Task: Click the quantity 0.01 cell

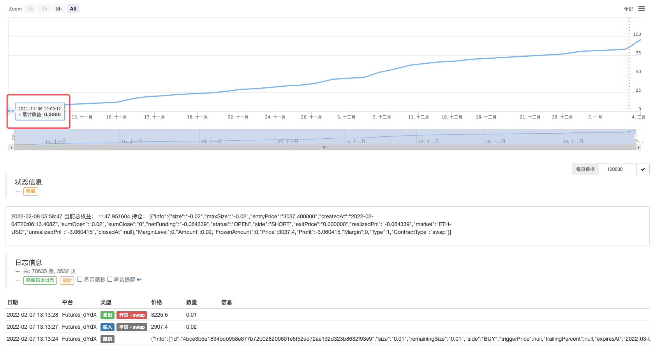Action: (x=191, y=315)
